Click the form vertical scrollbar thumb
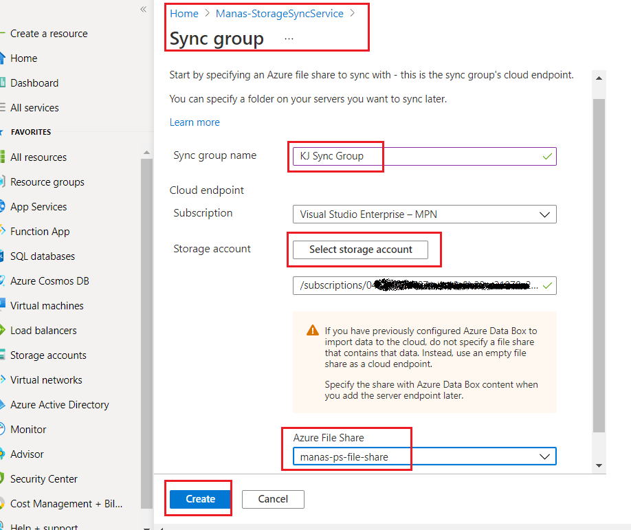The image size is (631, 530). click(x=599, y=265)
